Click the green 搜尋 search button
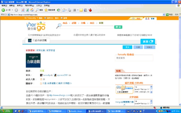181x113 pixels. tap(118, 27)
